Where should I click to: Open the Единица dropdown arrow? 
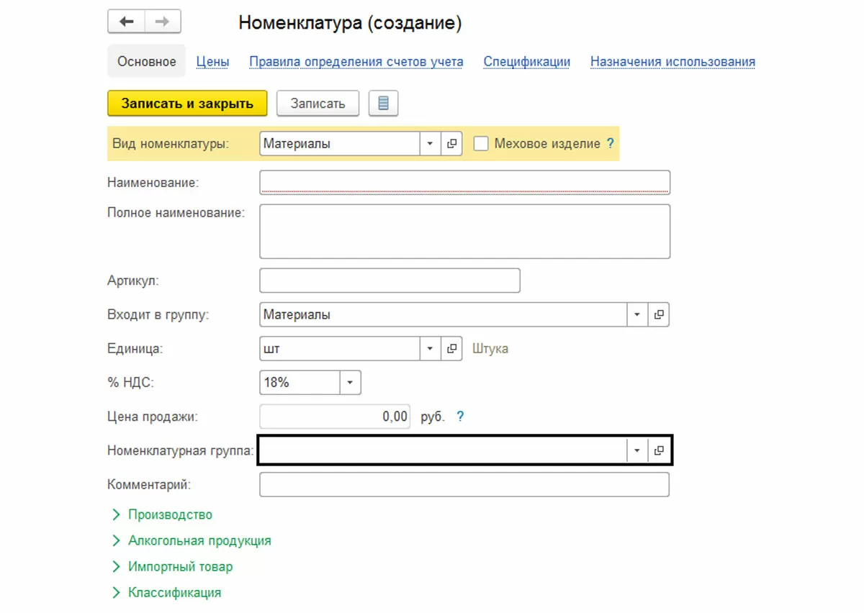430,349
